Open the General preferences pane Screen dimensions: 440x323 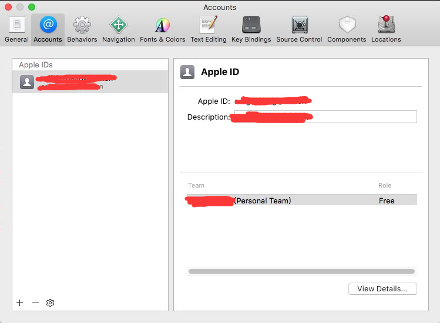(16, 29)
